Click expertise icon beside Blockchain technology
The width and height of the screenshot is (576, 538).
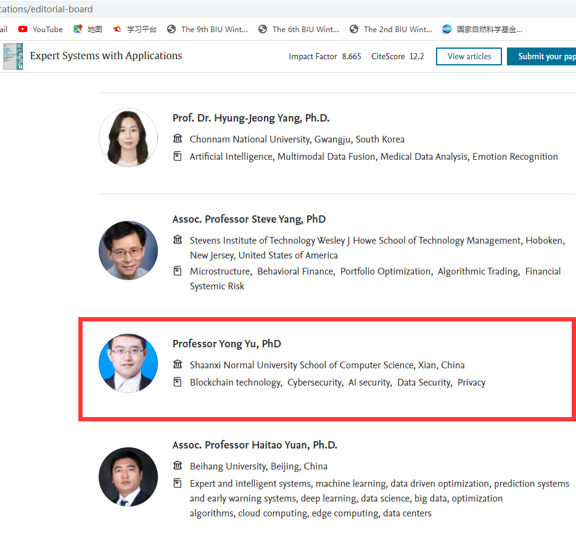(x=178, y=383)
